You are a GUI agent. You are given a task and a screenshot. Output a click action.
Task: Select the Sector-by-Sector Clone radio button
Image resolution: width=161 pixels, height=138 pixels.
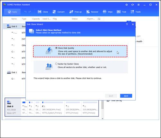tap(56, 64)
